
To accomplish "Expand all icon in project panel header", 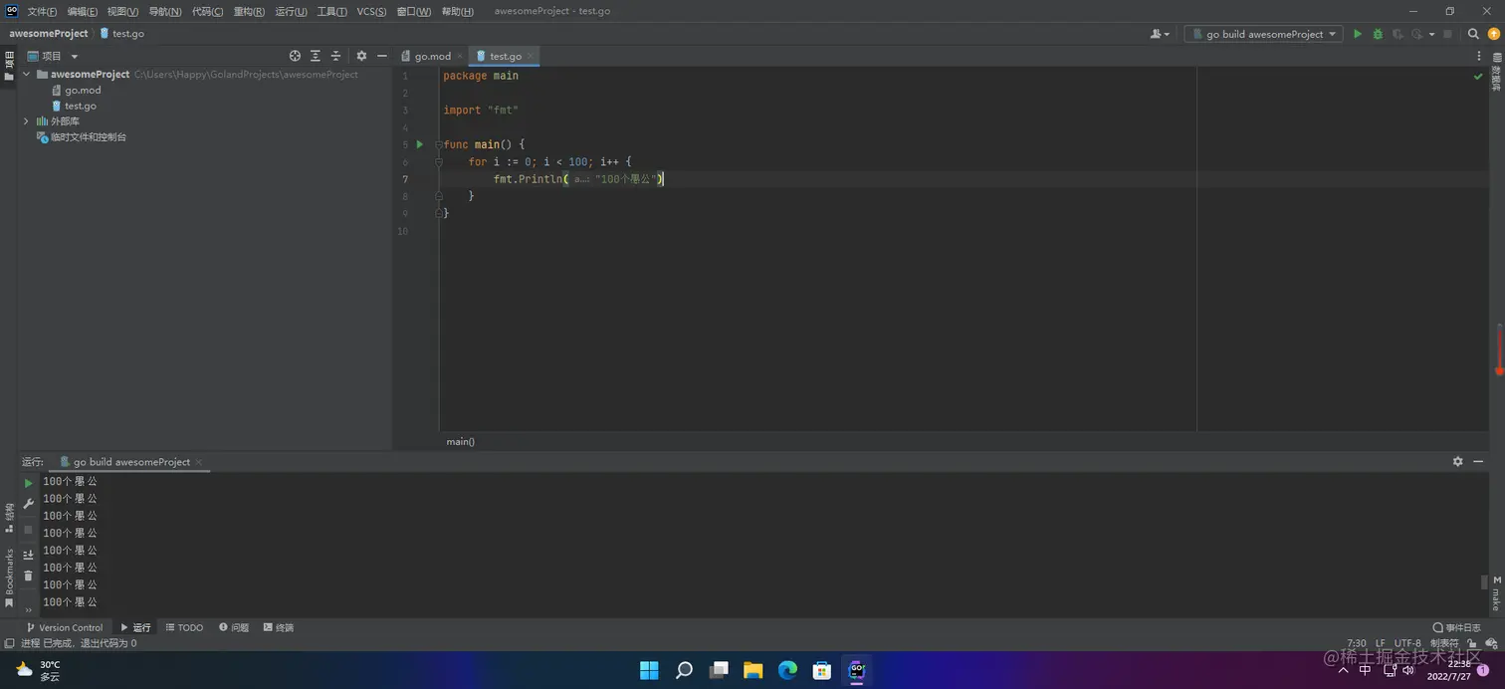I will [x=316, y=56].
